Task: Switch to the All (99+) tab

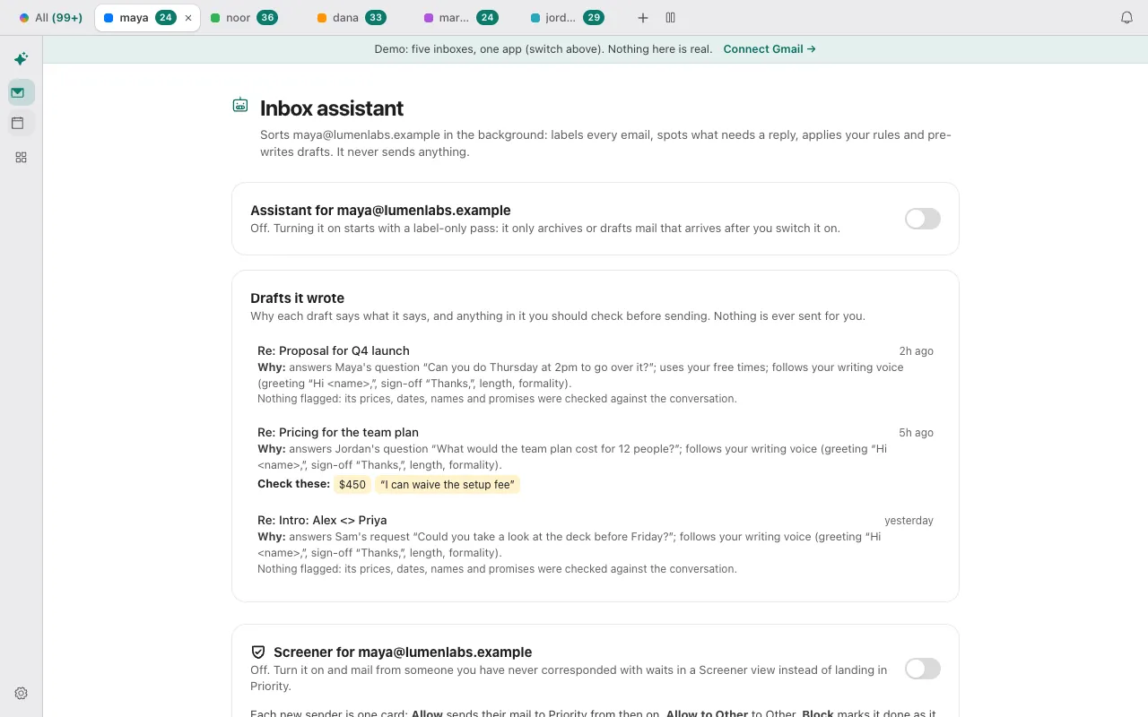Action: (51, 18)
